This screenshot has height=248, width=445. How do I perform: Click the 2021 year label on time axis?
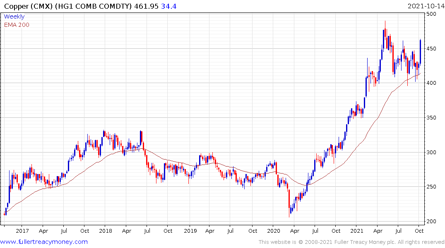pyautogui.click(x=357, y=231)
